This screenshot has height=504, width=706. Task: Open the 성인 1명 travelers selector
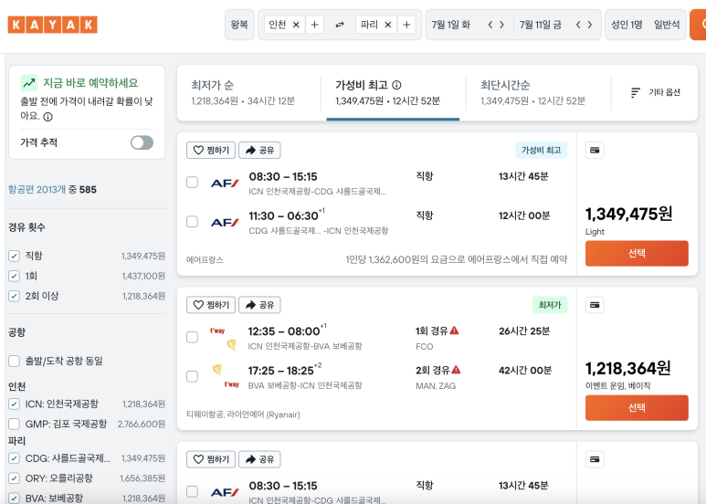(627, 25)
